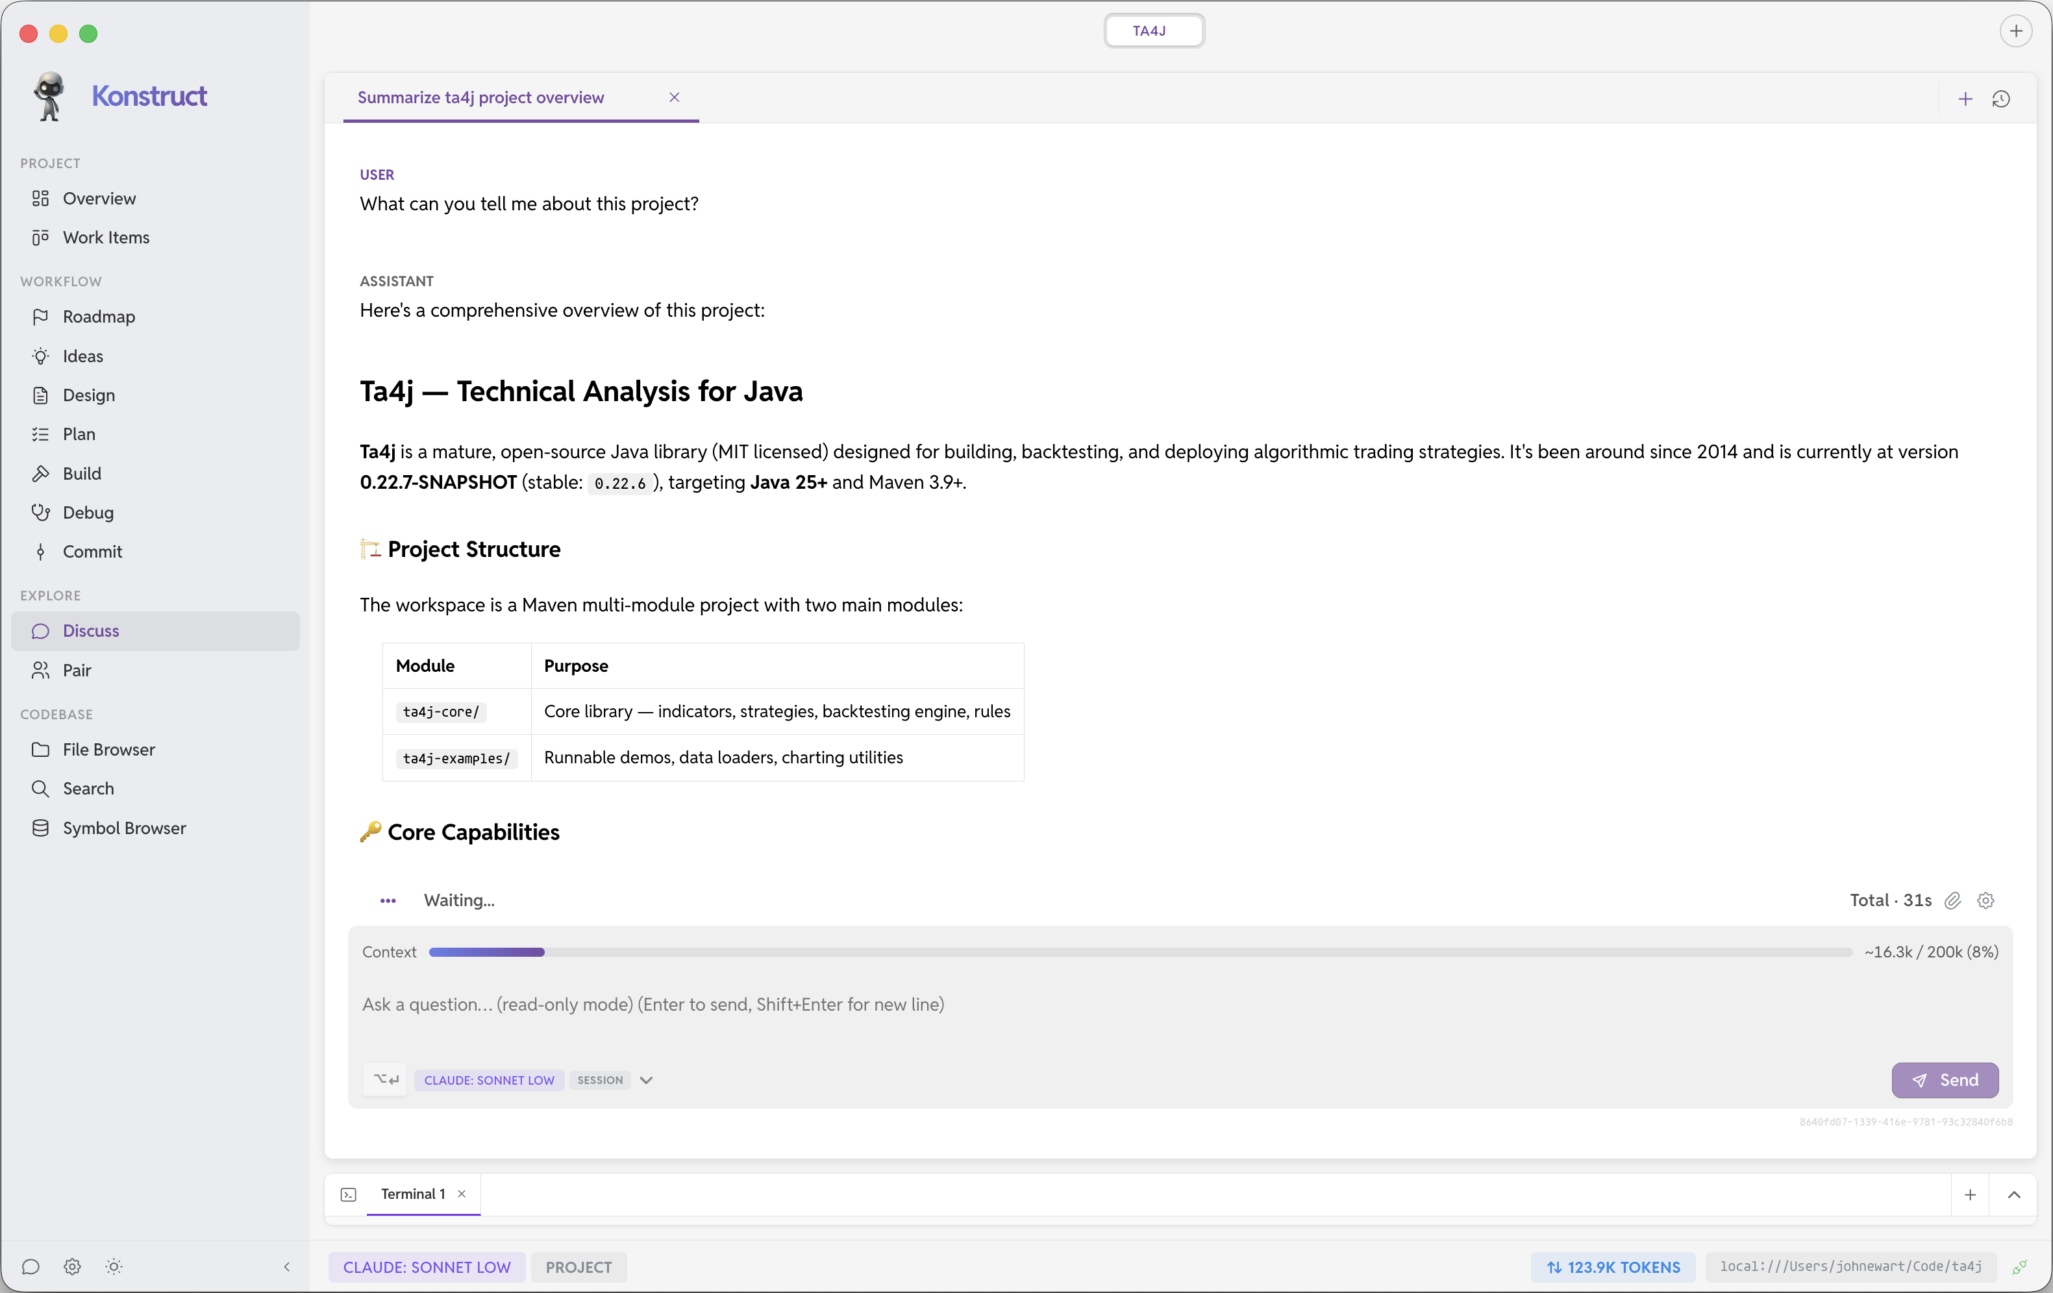Click the Option-Enter shortcut button
The image size is (2053, 1293).
[x=386, y=1080]
